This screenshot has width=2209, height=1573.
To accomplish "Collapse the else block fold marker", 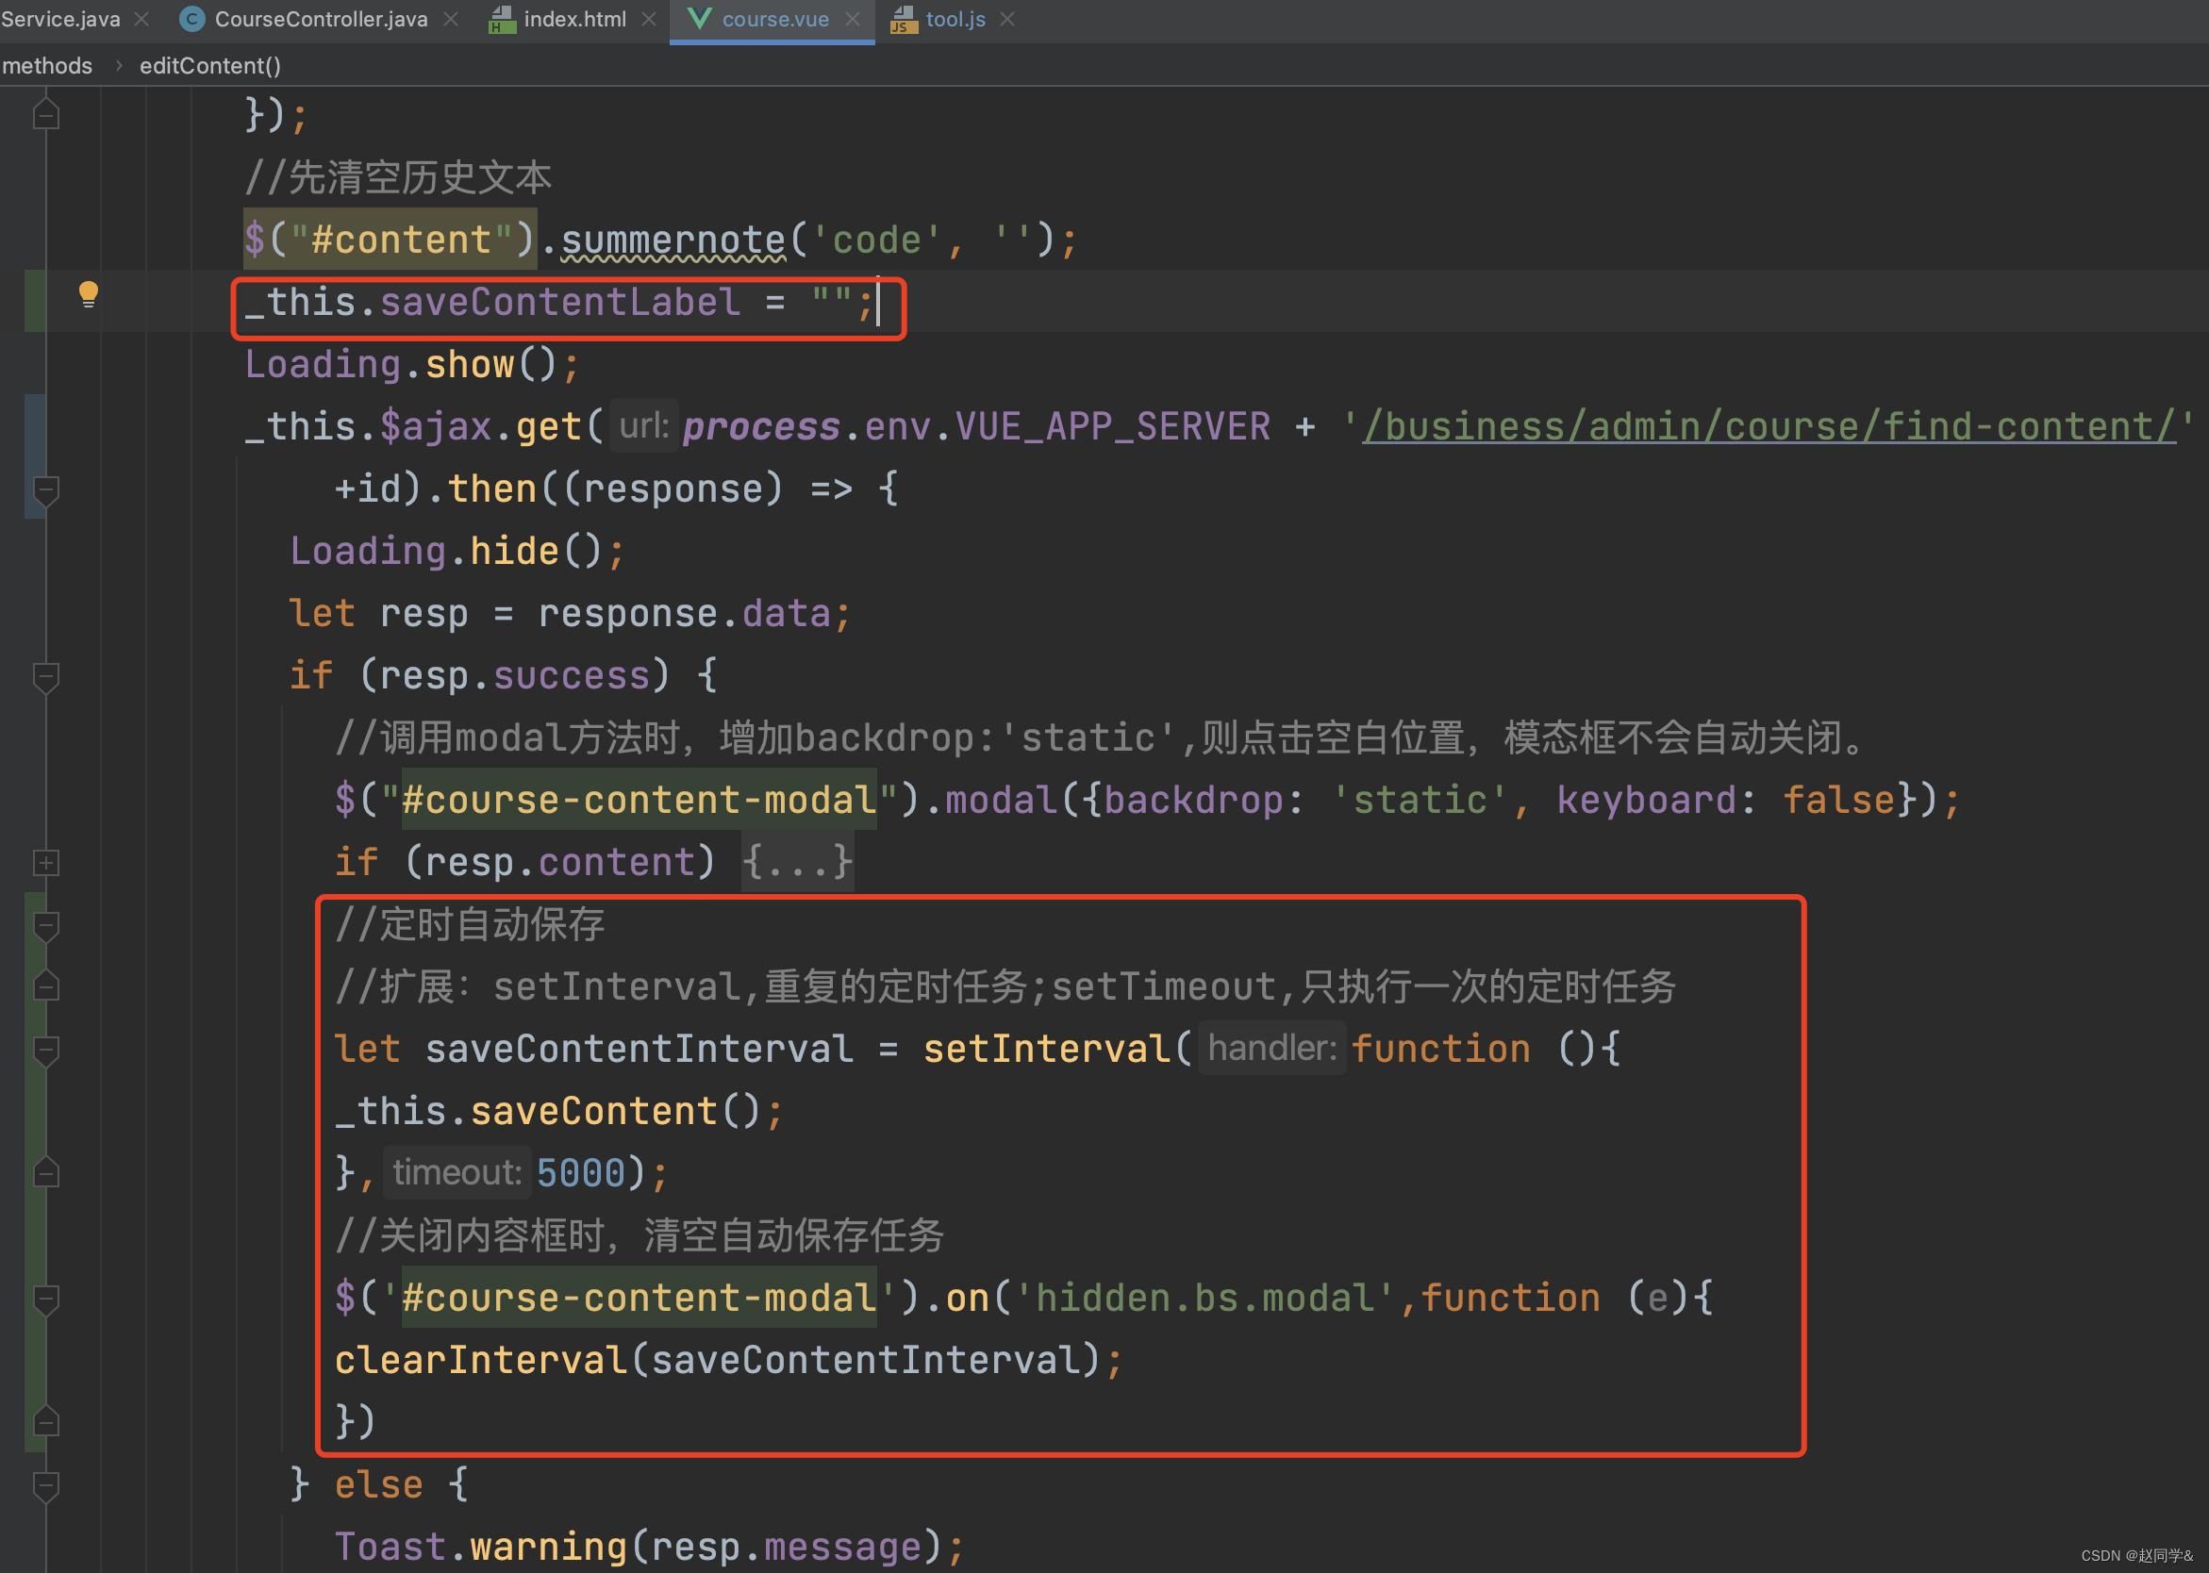I will [x=45, y=1485].
